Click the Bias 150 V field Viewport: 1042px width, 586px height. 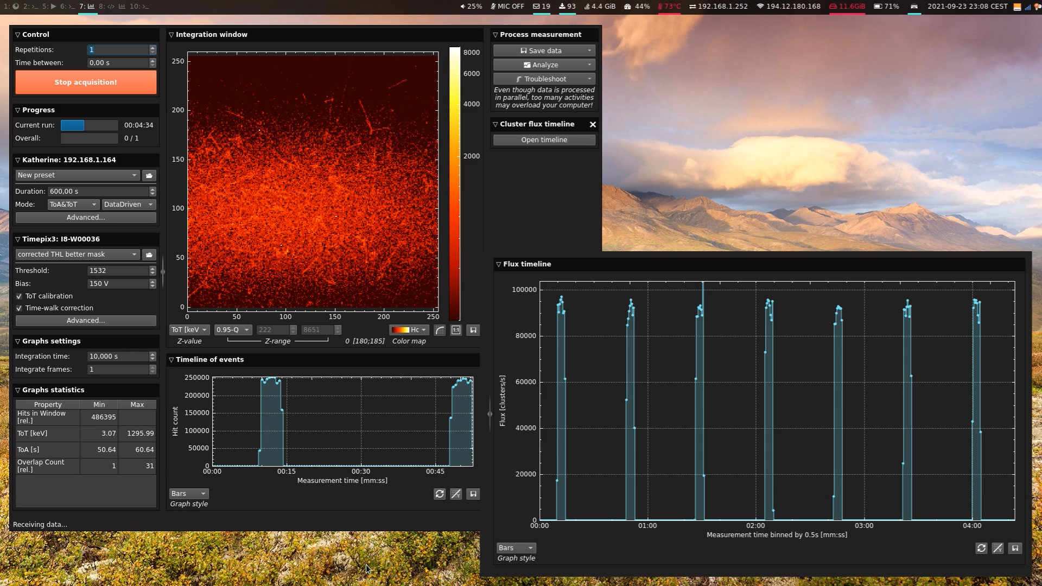click(118, 284)
